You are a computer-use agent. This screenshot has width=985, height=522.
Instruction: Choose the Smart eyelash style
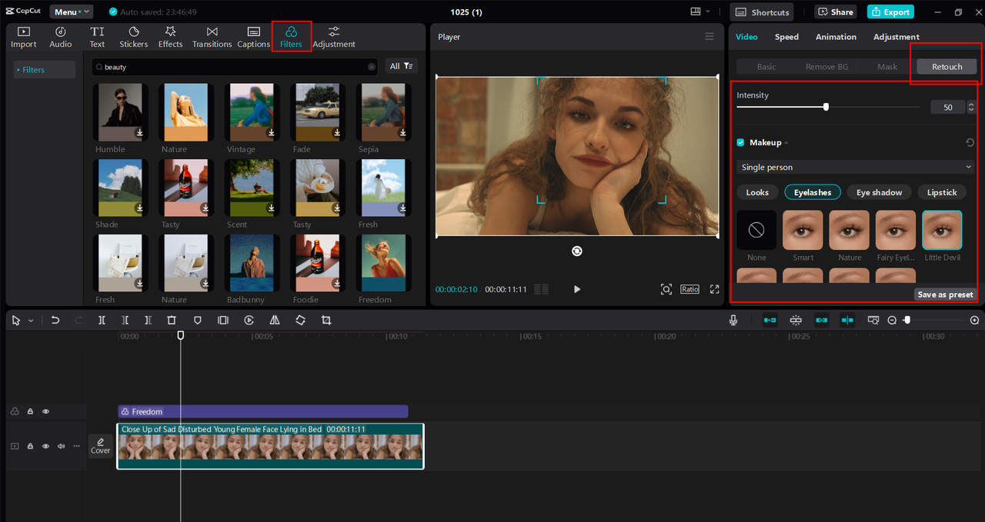click(x=803, y=231)
